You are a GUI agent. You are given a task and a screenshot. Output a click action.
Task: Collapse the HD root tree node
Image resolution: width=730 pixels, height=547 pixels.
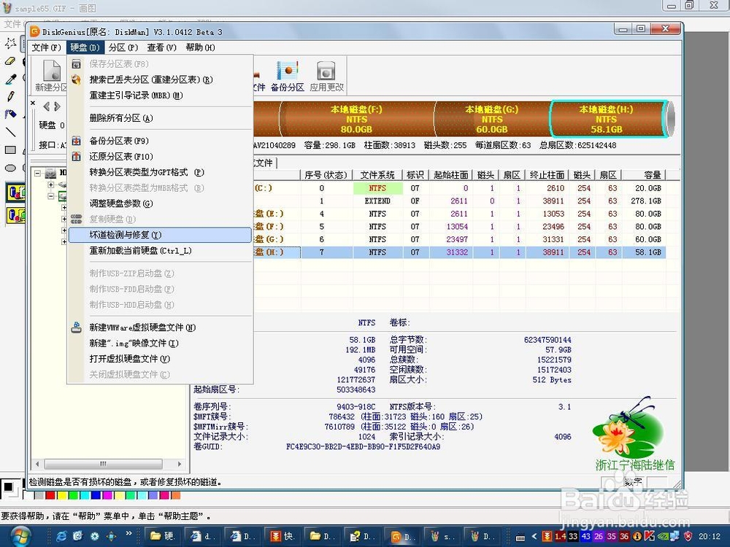pyautogui.click(x=38, y=174)
